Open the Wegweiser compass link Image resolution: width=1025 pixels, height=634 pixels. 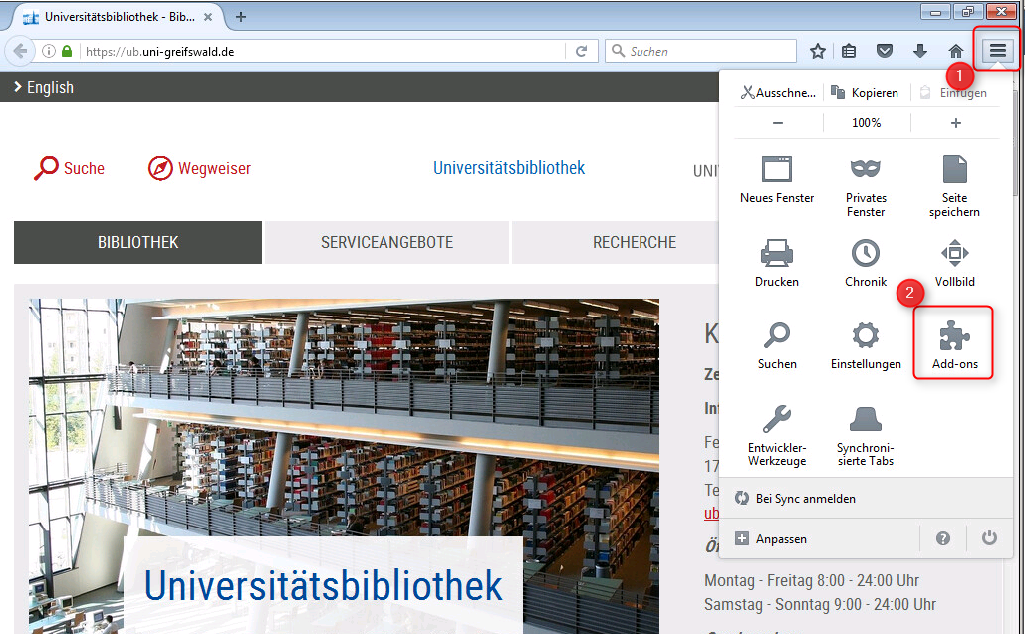coord(199,168)
